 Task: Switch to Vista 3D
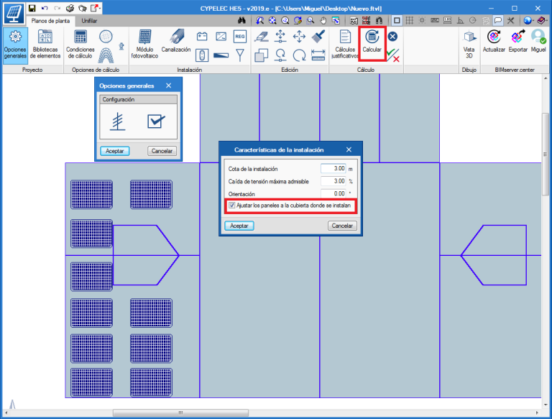[469, 43]
